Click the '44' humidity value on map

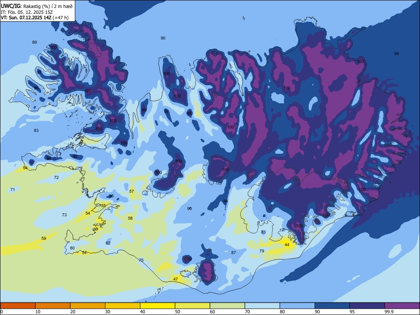click(x=287, y=245)
